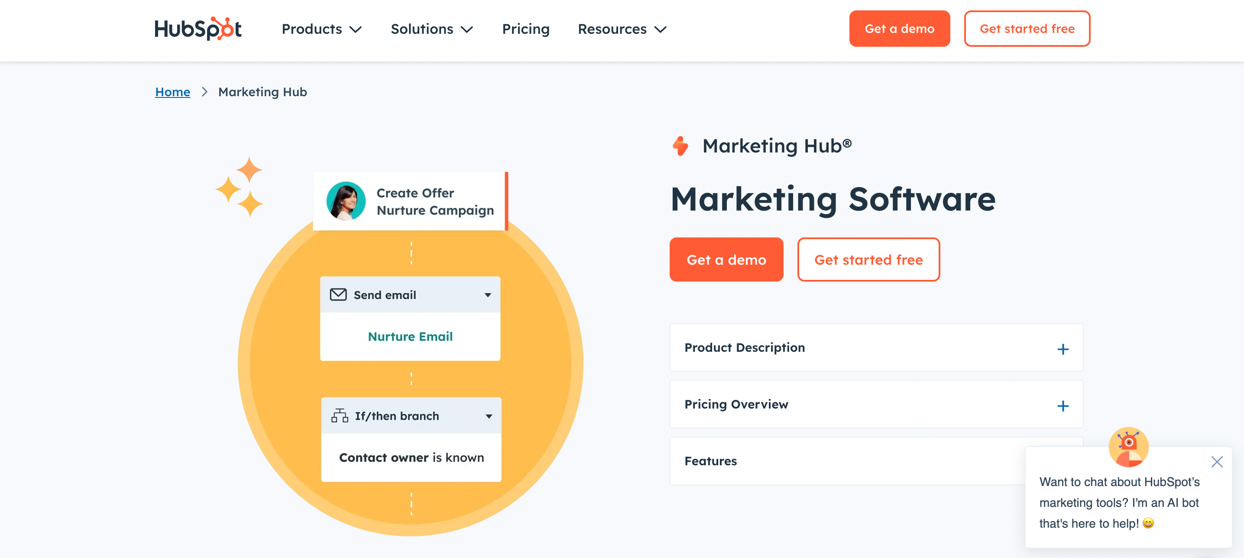Click the if/then branch diagram icon

coord(340,415)
